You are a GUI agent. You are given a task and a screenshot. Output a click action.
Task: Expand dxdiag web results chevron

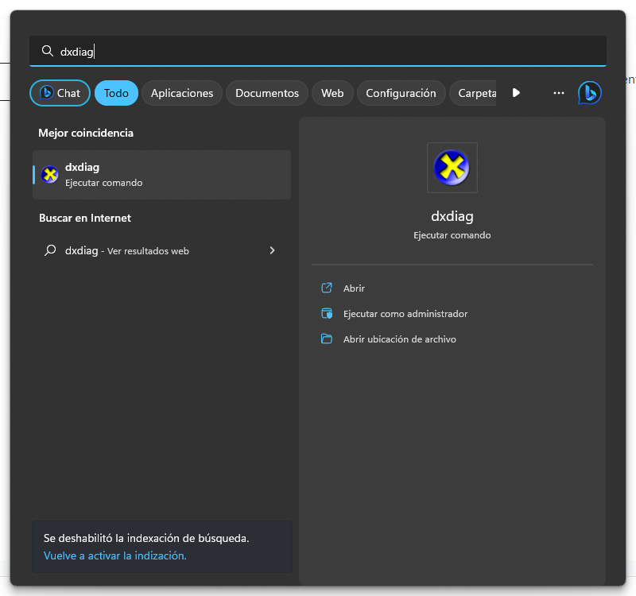272,250
